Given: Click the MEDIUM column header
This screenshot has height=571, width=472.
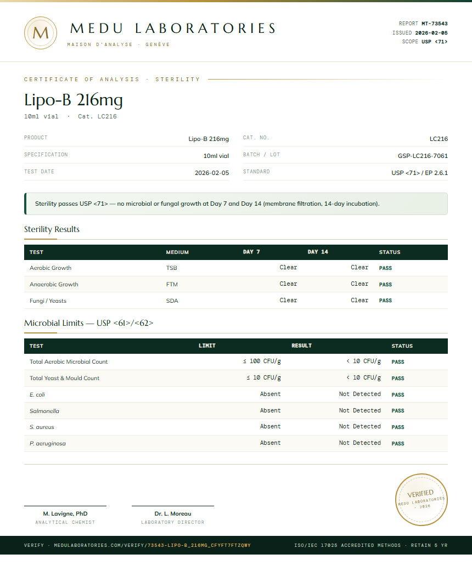Looking at the screenshot, I should coord(177,252).
